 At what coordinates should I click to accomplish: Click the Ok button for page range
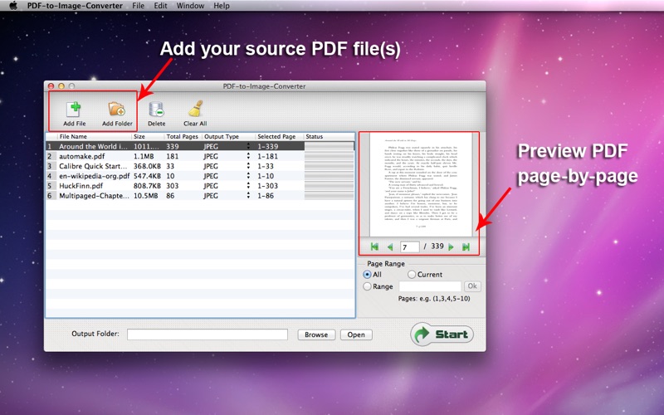coord(472,286)
